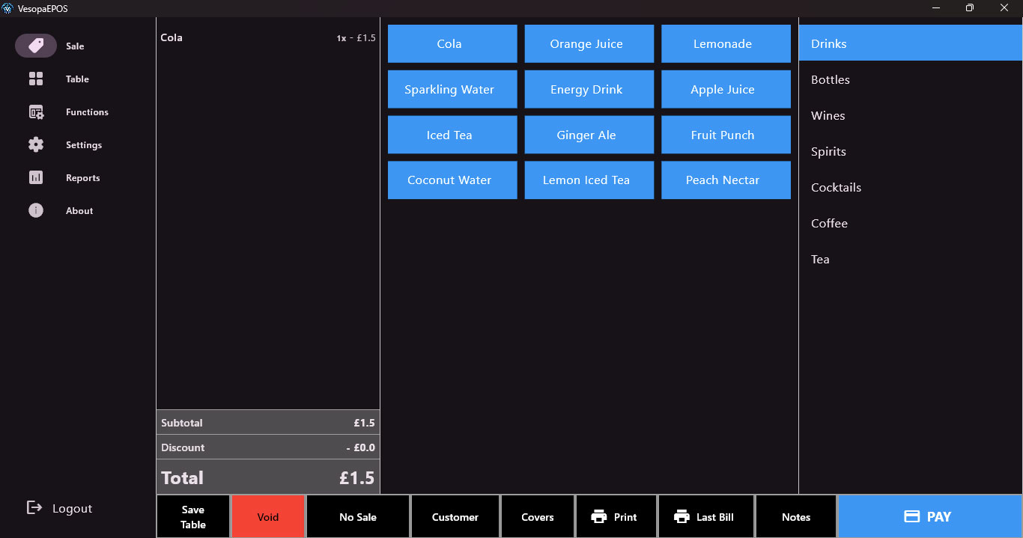Switch to the Cocktails category
Viewport: 1023px width, 538px height.
pyautogui.click(x=910, y=187)
